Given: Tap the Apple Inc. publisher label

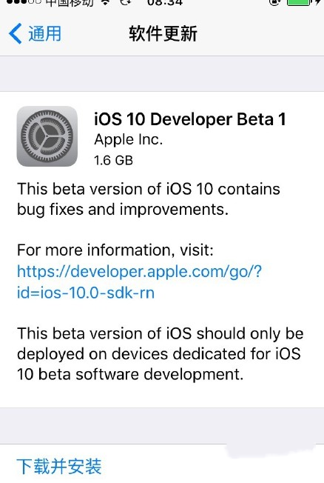Looking at the screenshot, I should pyautogui.click(x=128, y=140).
